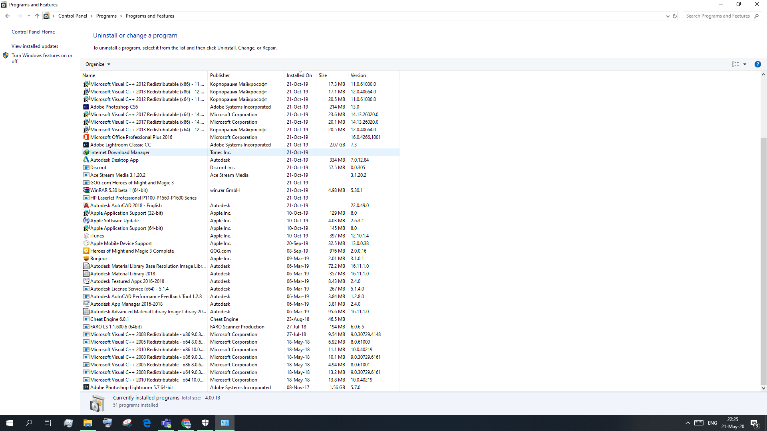This screenshot has height=431, width=767.
Task: Open Windows Security from the taskbar
Action: [205, 423]
